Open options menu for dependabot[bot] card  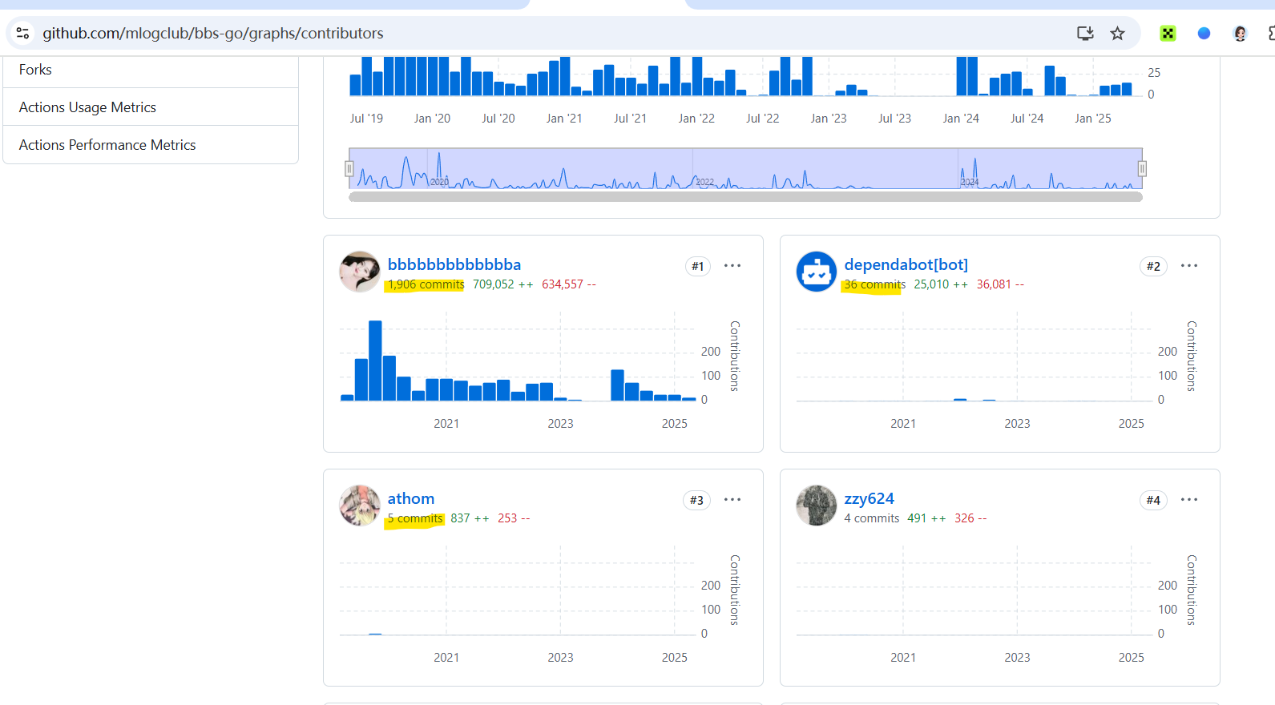pyautogui.click(x=1189, y=265)
